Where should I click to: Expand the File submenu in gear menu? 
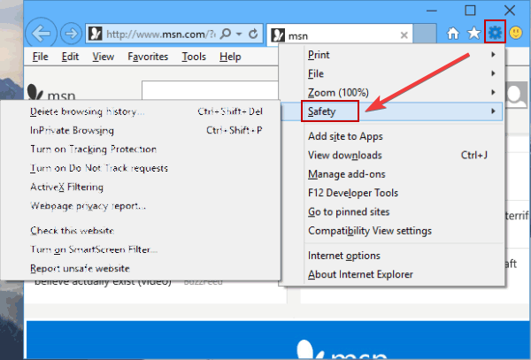tap(392, 73)
